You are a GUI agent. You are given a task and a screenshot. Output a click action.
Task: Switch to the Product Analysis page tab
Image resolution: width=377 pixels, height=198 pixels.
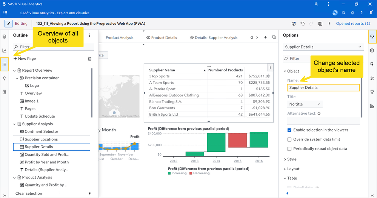click(x=120, y=38)
